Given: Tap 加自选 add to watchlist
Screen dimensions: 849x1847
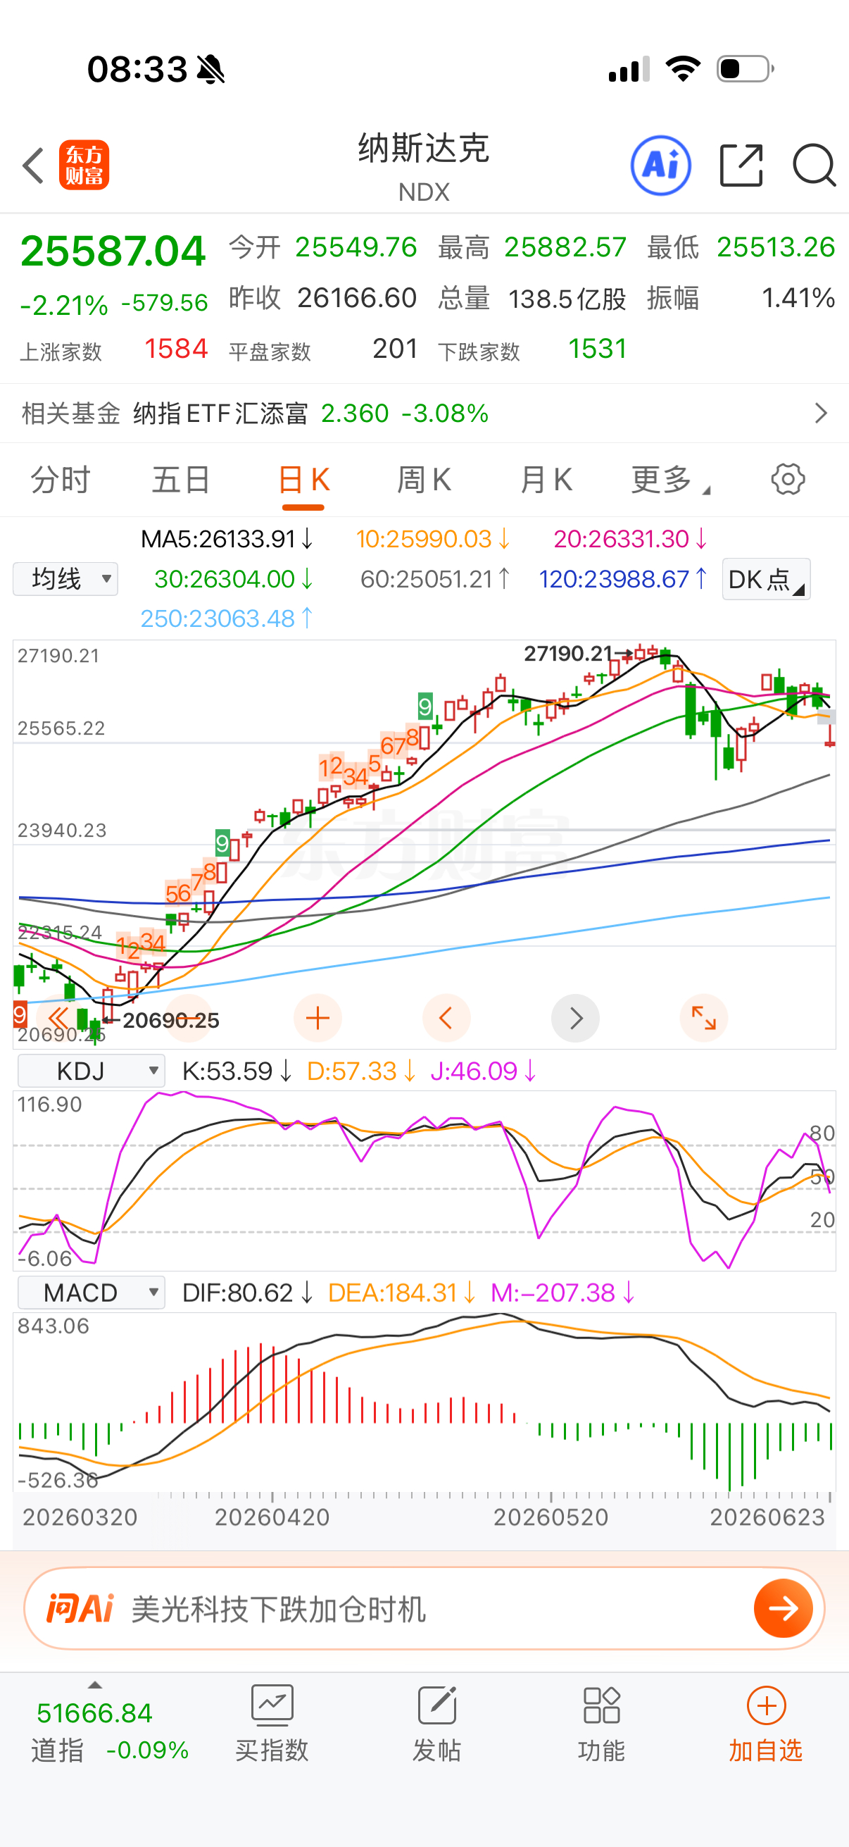Looking at the screenshot, I should click(x=766, y=1724).
